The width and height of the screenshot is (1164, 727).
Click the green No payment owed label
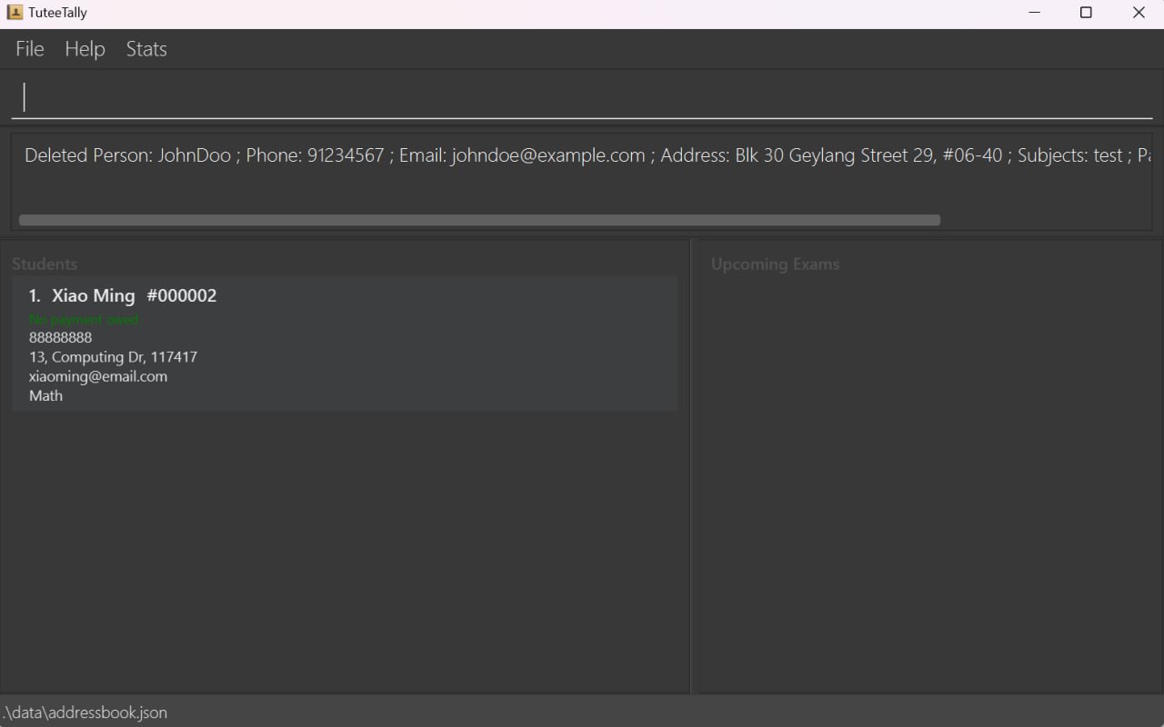coord(84,320)
